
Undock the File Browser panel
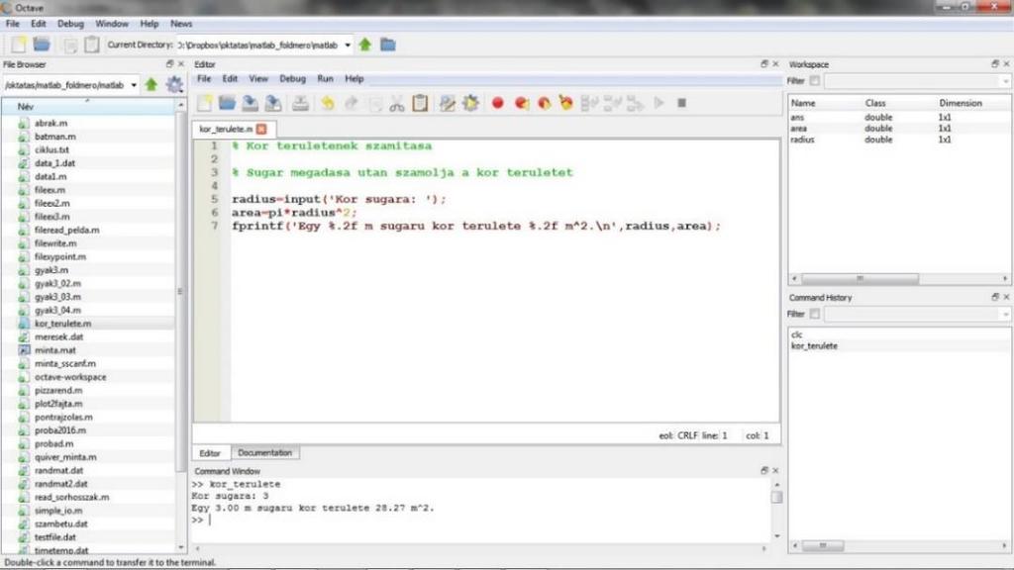[169, 64]
